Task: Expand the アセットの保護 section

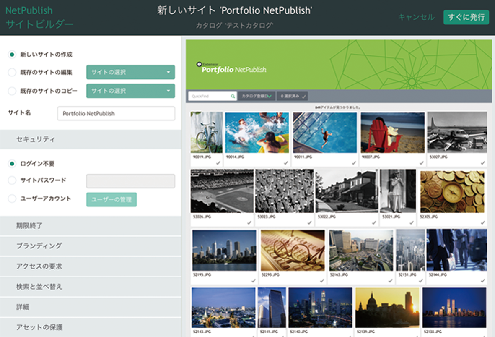Action: pos(91,327)
